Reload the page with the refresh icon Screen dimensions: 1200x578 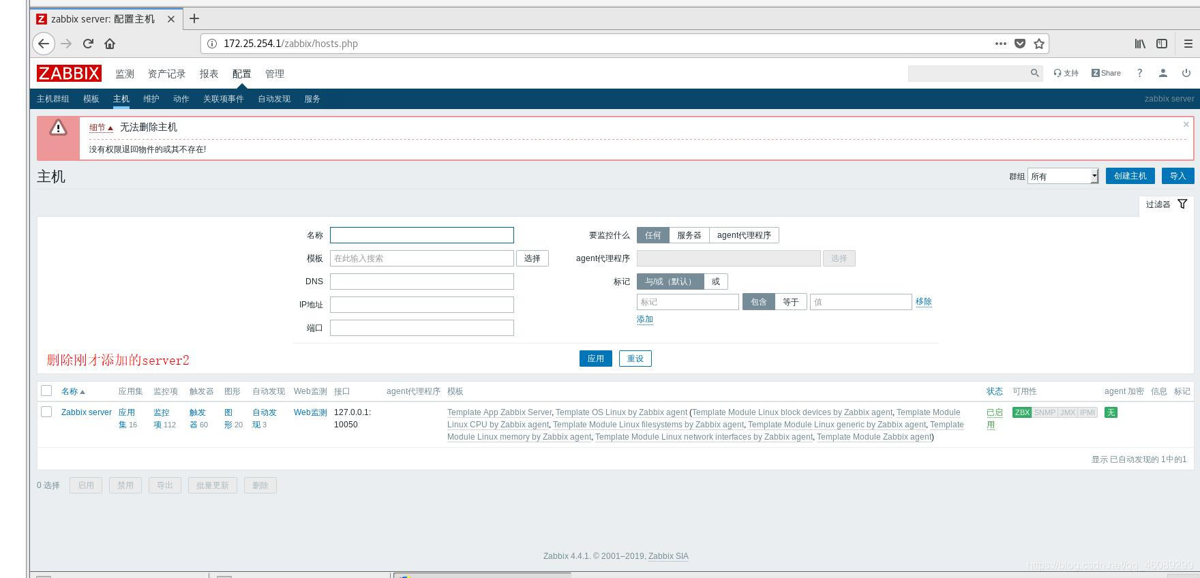pyautogui.click(x=88, y=44)
